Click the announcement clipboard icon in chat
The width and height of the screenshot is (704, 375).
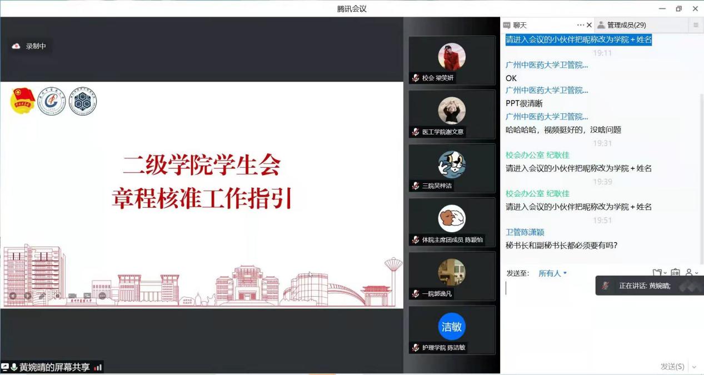pos(675,273)
